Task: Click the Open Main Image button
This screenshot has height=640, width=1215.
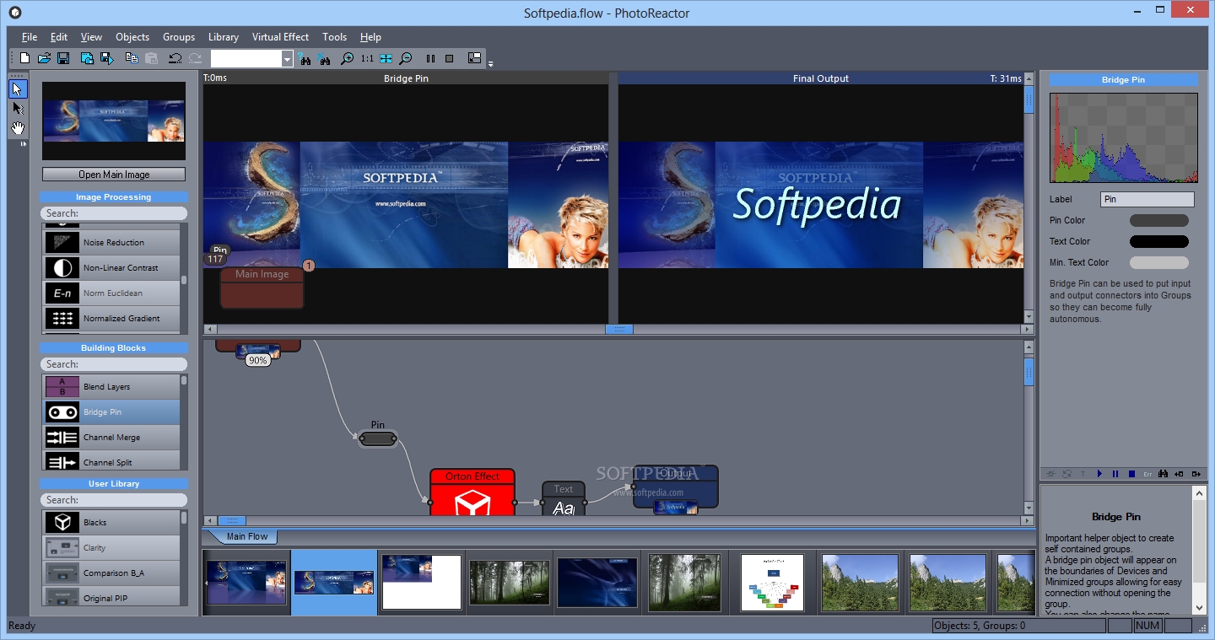Action: pyautogui.click(x=114, y=175)
